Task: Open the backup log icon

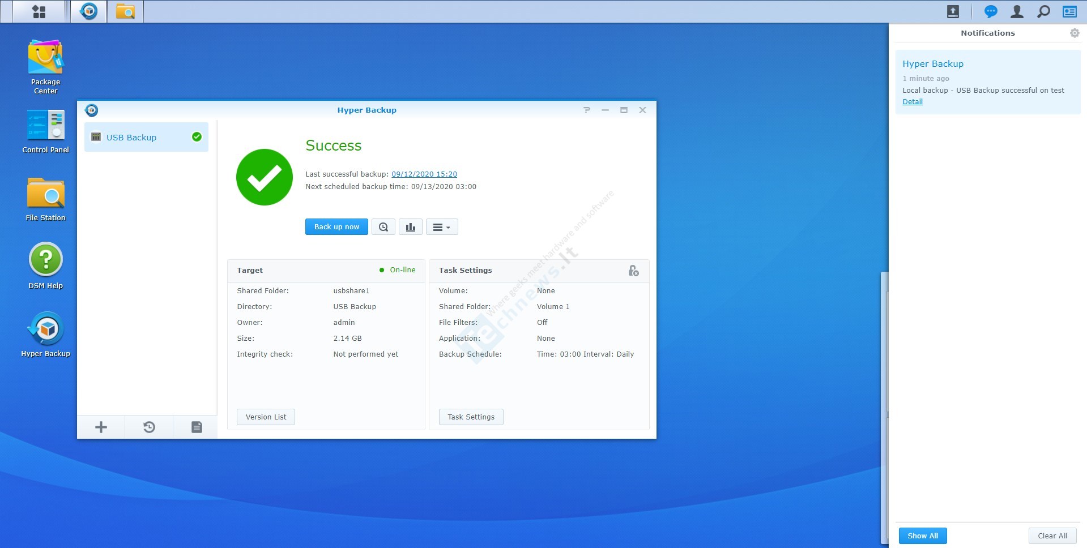Action: (x=197, y=427)
